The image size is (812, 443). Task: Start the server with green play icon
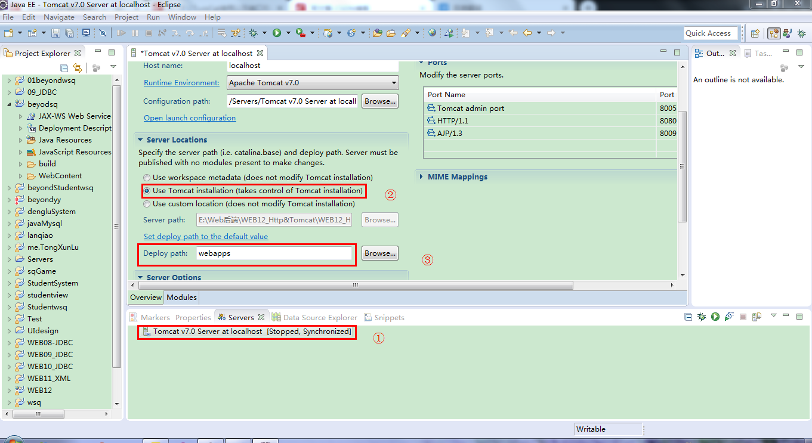715,317
